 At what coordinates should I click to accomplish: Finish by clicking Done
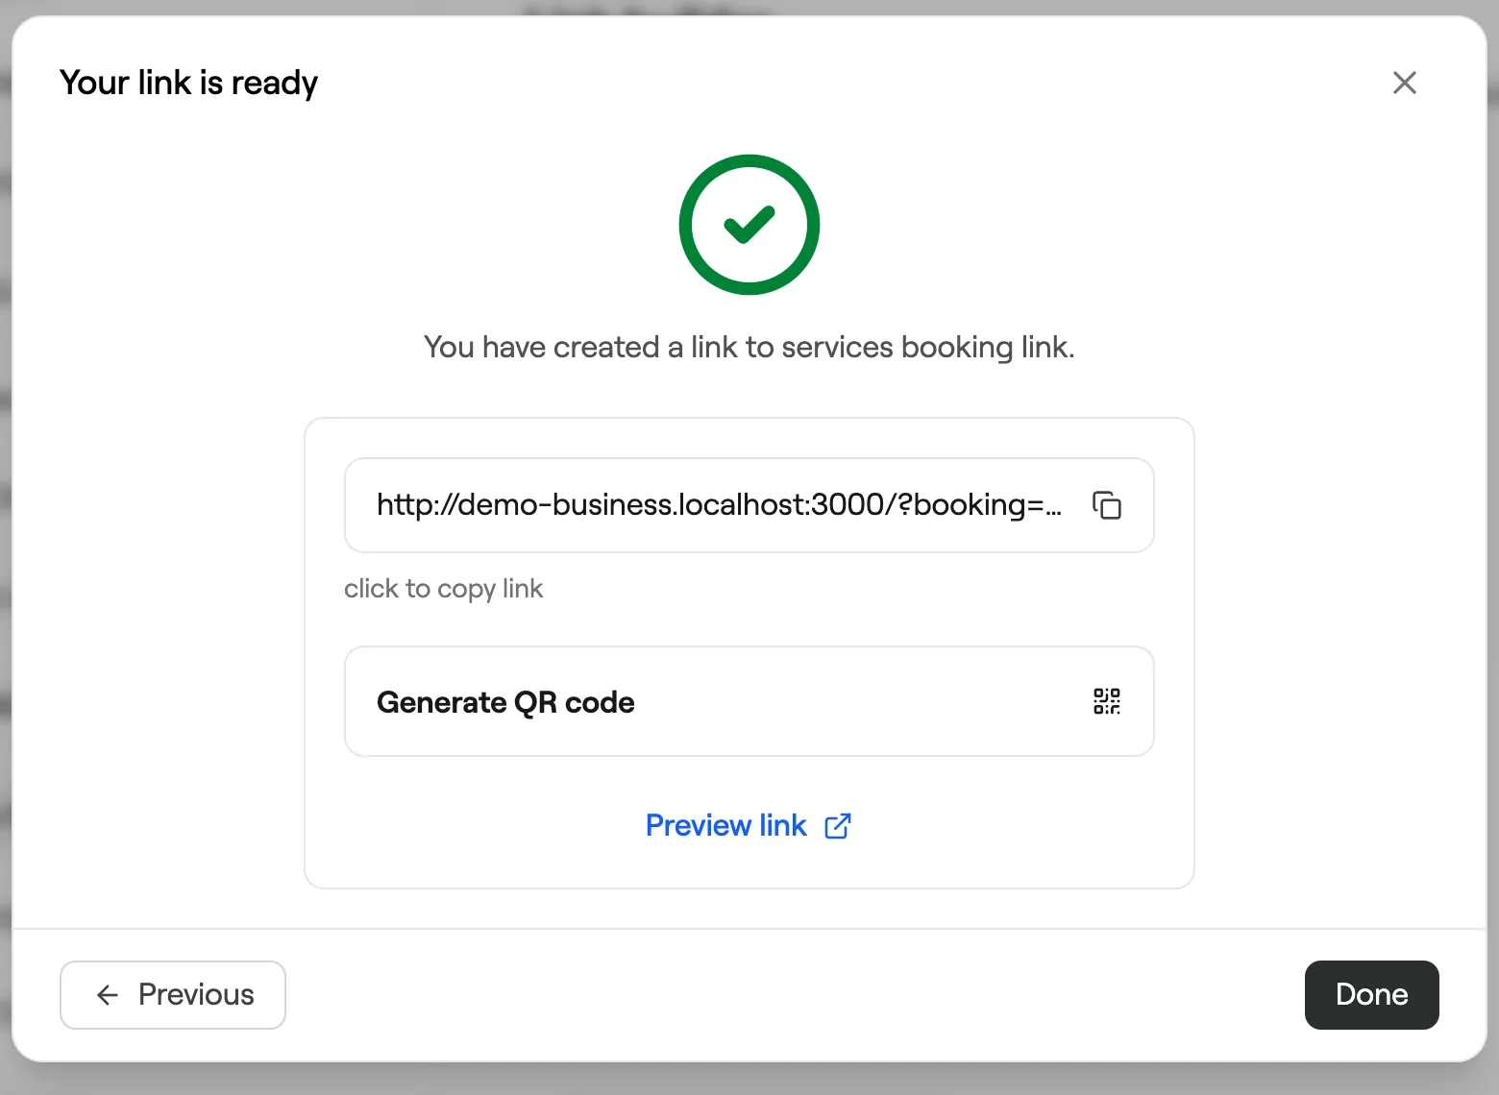click(x=1371, y=995)
